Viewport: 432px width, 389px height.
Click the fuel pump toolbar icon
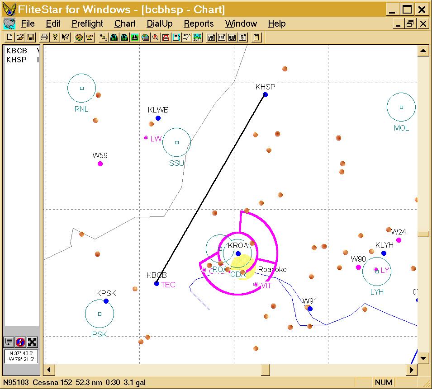[176, 37]
